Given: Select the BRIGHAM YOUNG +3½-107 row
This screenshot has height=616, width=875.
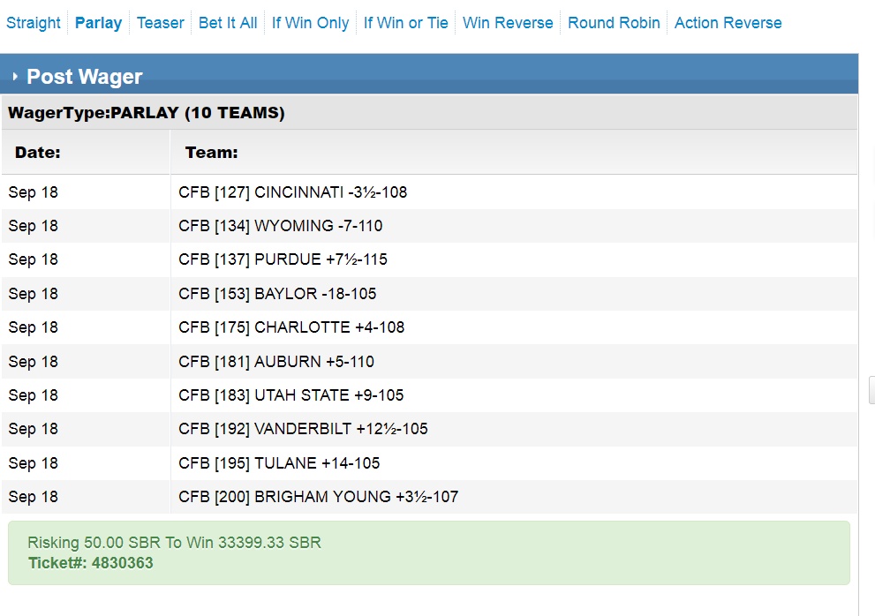Looking at the screenshot, I should click(x=430, y=497).
